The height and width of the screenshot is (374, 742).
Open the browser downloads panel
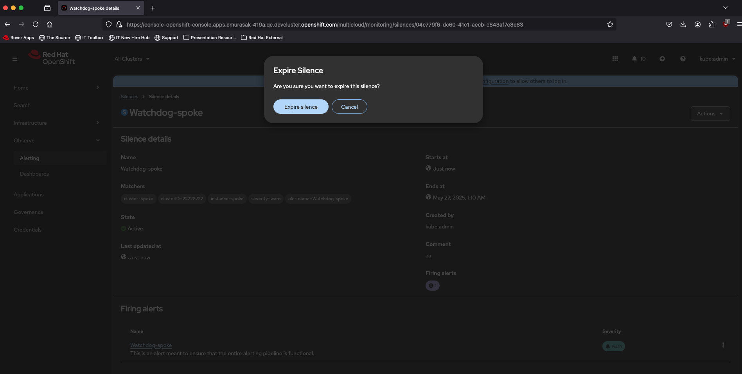click(683, 24)
